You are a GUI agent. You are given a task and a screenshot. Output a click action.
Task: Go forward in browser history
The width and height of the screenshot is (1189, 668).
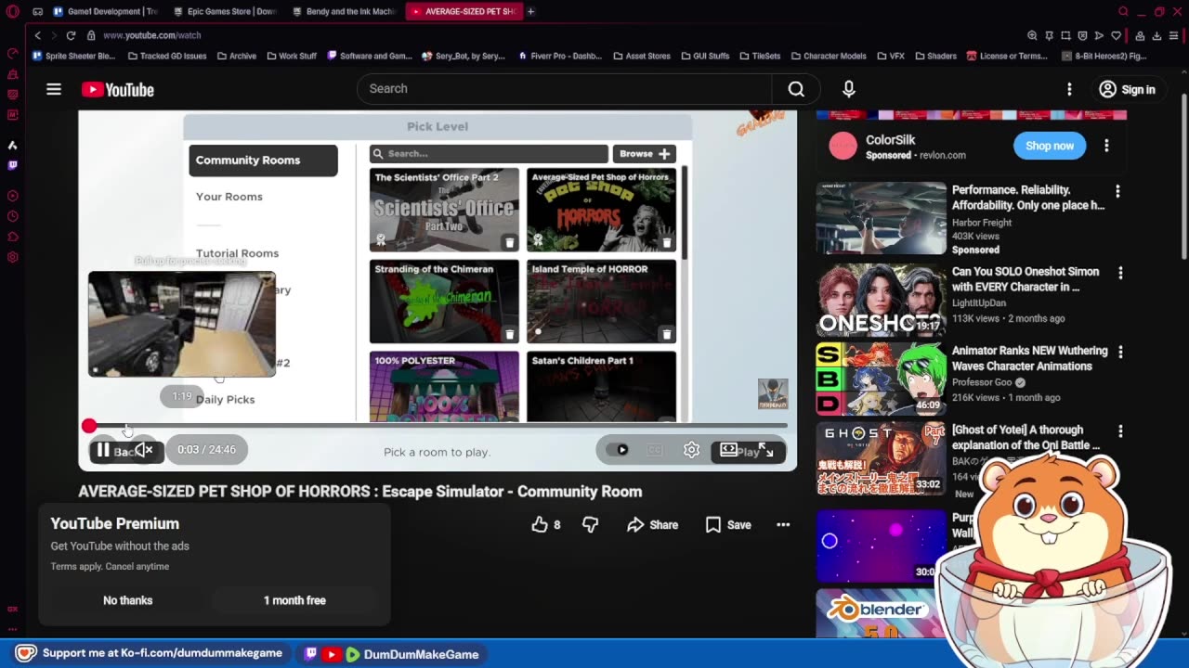(x=53, y=35)
